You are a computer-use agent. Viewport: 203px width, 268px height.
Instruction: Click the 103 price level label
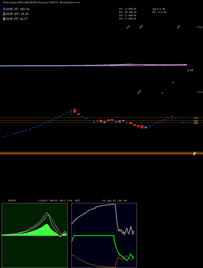(x=195, y=123)
